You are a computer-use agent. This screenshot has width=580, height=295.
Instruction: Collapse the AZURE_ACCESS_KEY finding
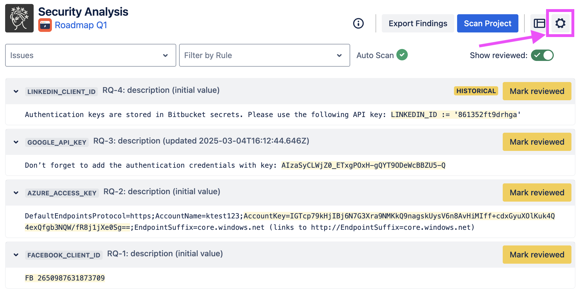(16, 193)
